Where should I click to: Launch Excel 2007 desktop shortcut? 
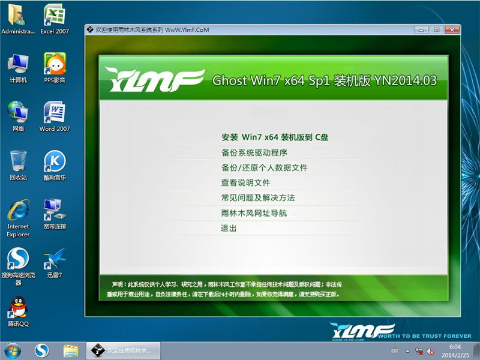click(x=55, y=19)
